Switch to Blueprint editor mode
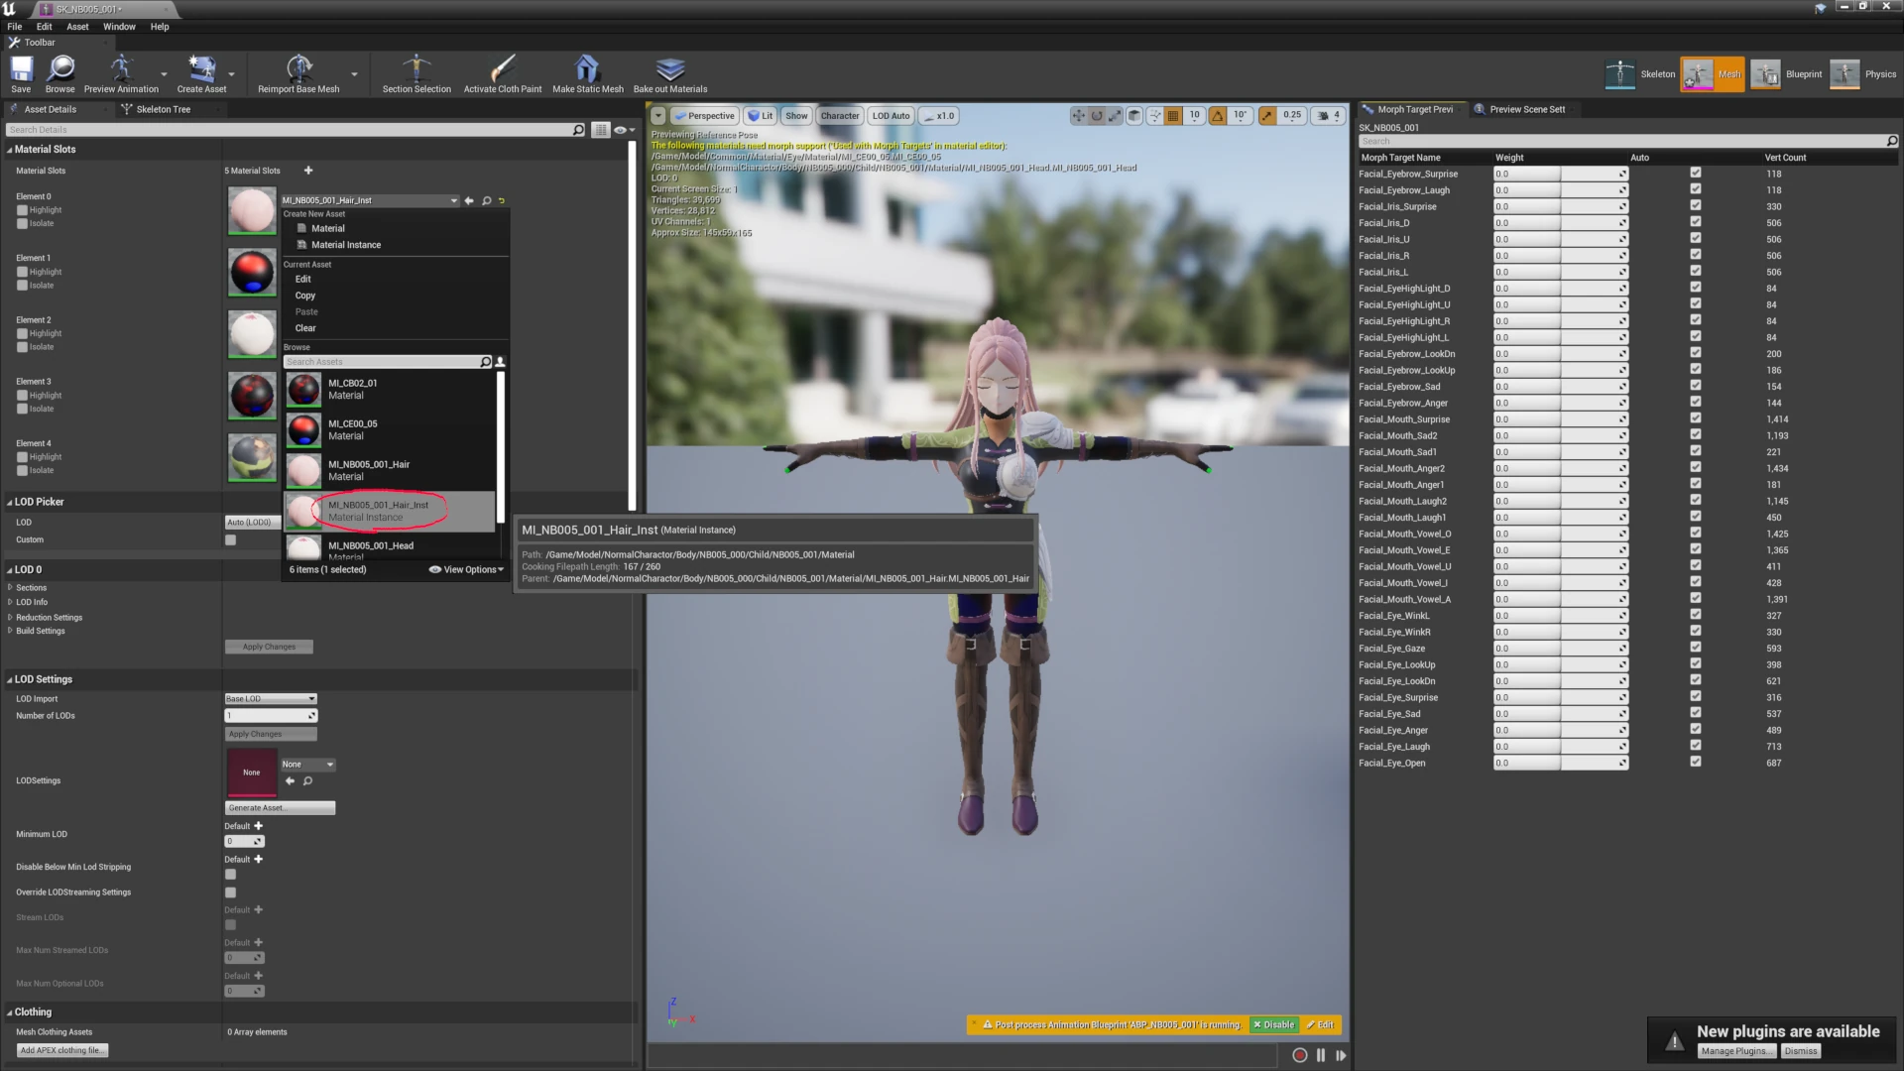1904x1071 pixels. click(x=1786, y=74)
